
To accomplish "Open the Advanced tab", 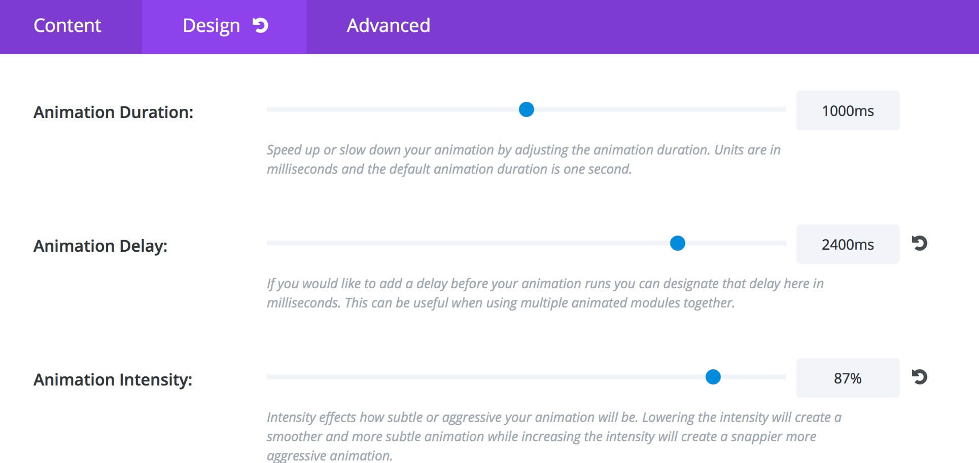I will [x=389, y=25].
